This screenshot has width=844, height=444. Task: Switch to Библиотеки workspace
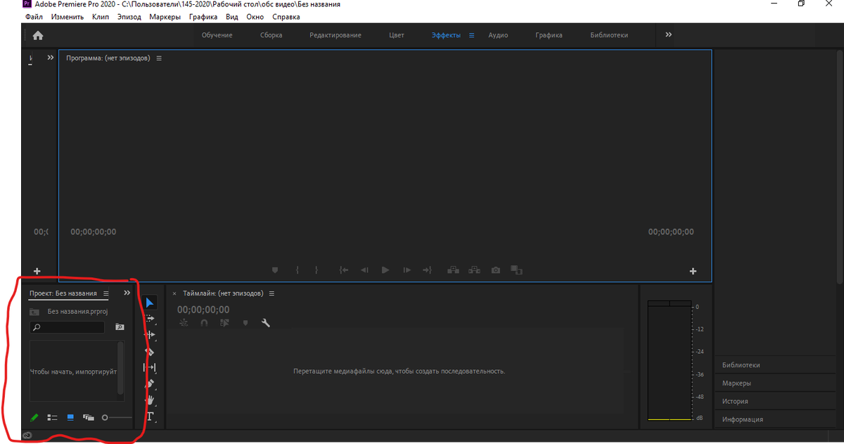[609, 35]
